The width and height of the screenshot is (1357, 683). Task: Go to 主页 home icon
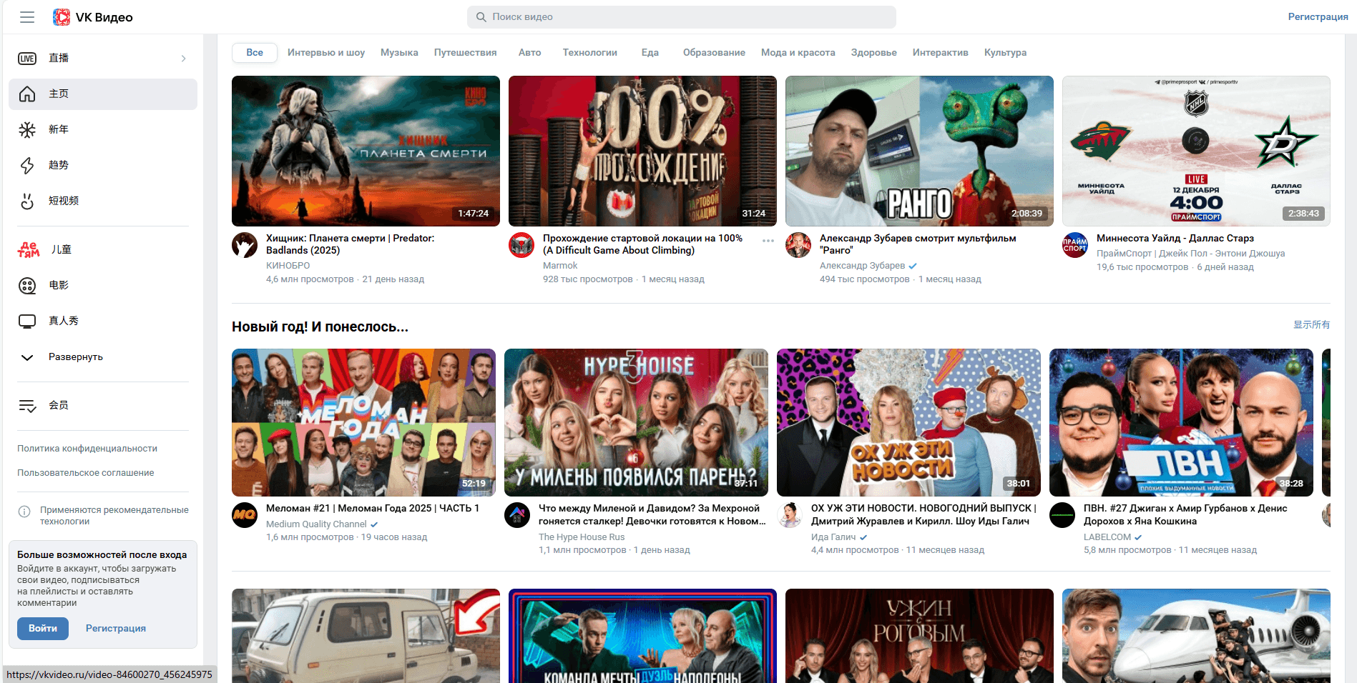point(27,94)
